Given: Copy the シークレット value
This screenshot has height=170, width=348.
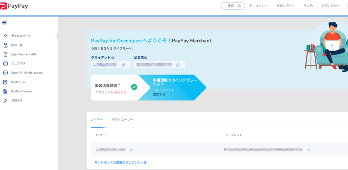Looking at the screenshot, I should 308,150.
